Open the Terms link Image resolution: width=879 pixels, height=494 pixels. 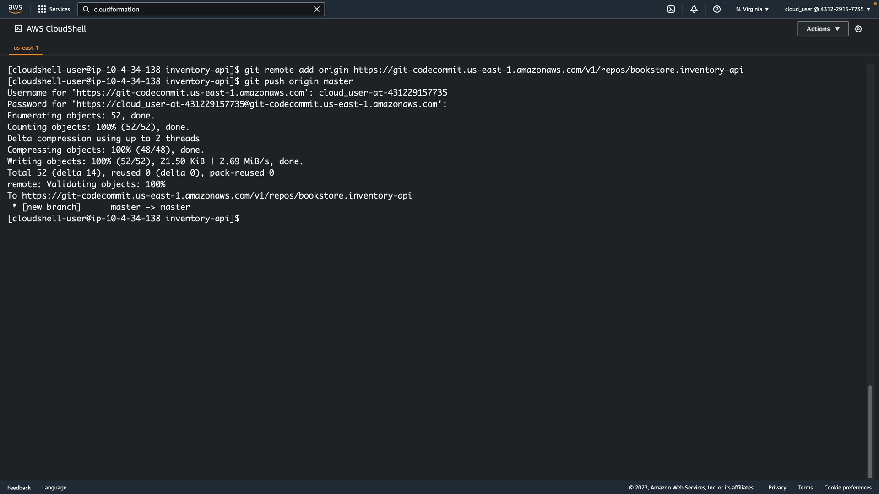[x=805, y=488]
